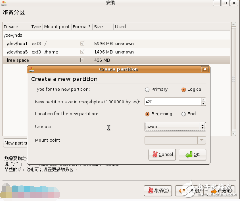Click the partition size input field
The width and height of the screenshot is (240, 201).
coord(173,102)
